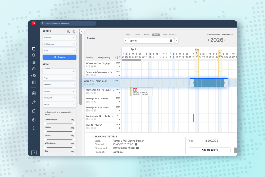Screen dimensions: 265x177
Task: Click the info icon in sidebar
Action: pos(34,128)
